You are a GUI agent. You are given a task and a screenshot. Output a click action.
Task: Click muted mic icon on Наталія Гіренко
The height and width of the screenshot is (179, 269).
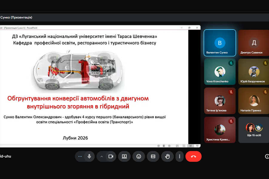(x=265, y=92)
